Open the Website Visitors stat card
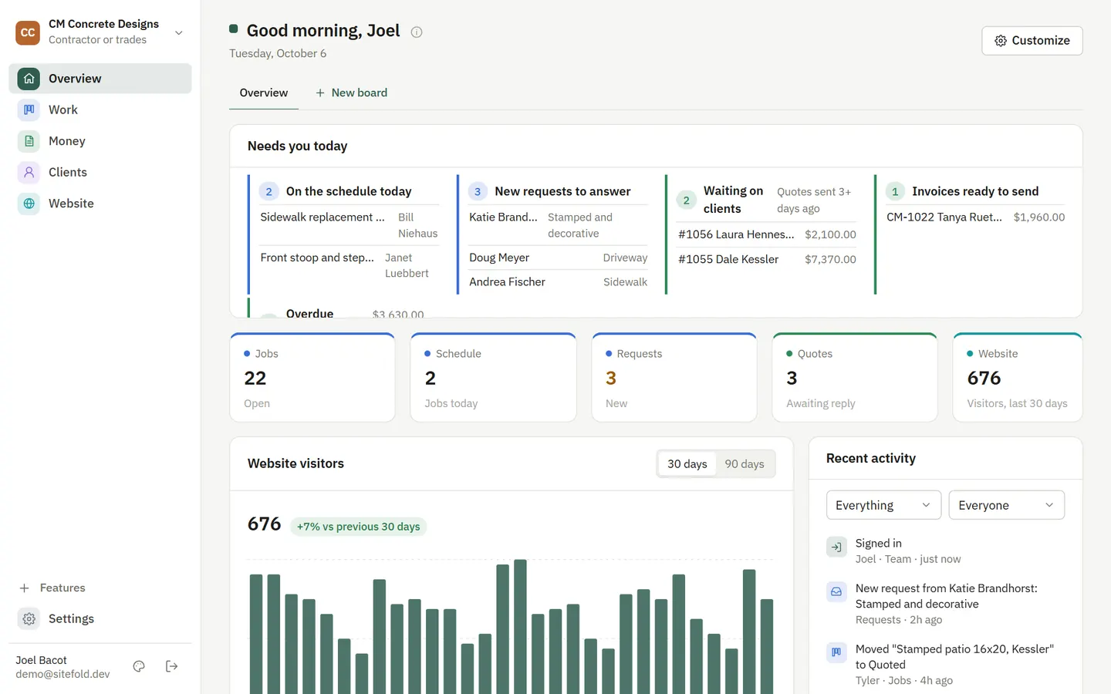This screenshot has width=1111, height=694. click(1018, 378)
